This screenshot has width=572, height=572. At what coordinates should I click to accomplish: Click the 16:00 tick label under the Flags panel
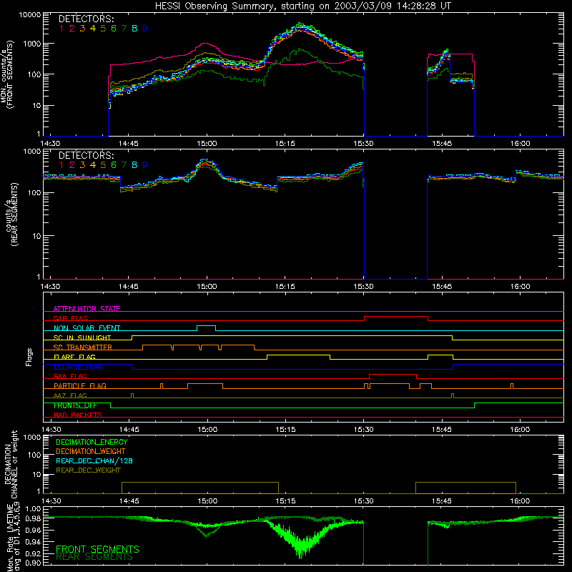coord(520,430)
